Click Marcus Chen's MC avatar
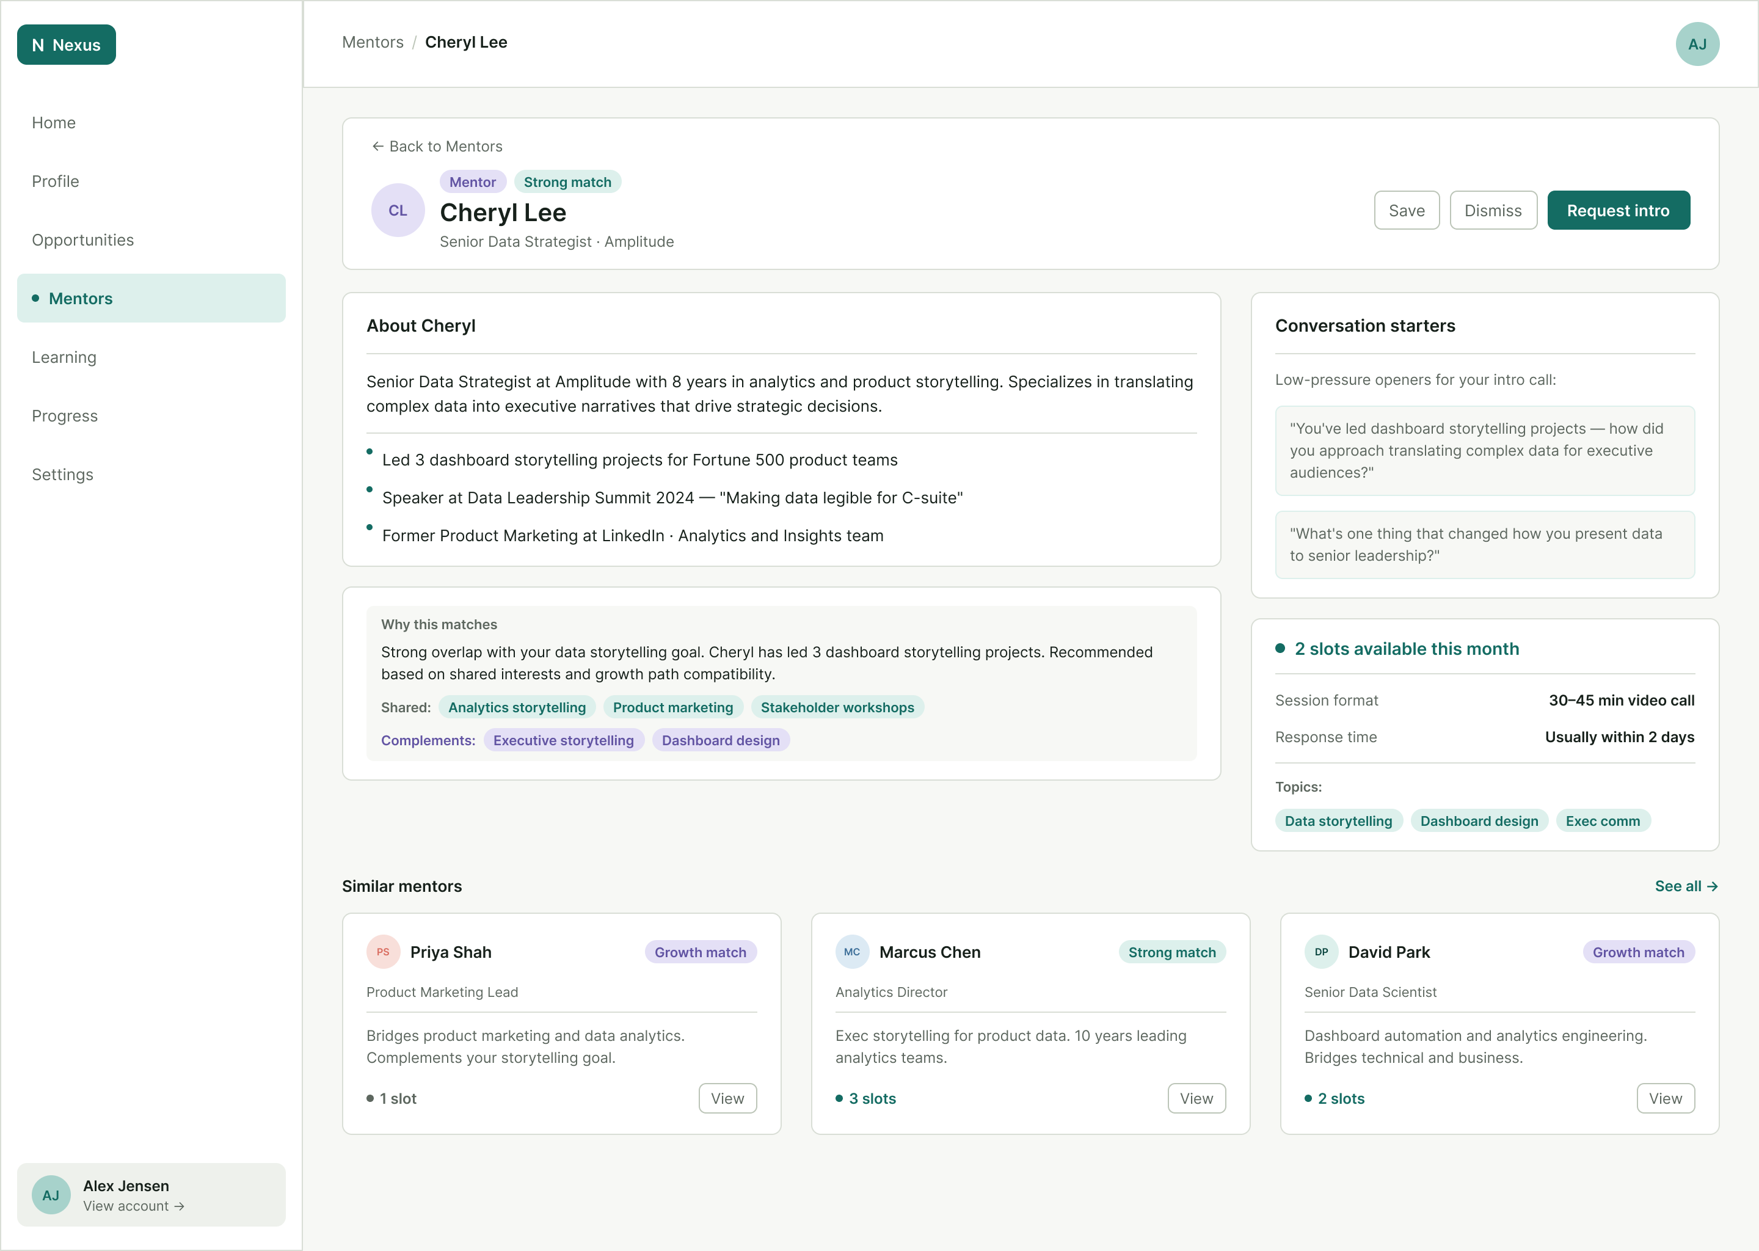This screenshot has height=1251, width=1759. pos(852,951)
